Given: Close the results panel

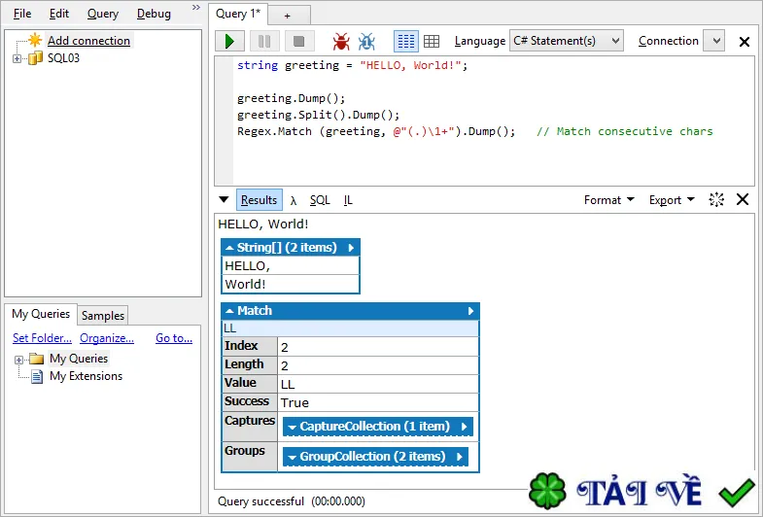Looking at the screenshot, I should tap(743, 199).
